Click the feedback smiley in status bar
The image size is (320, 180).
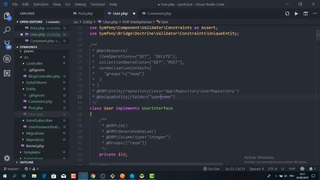tap(302, 169)
